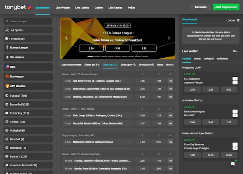
Task: Open +12 more bets for Melbourne Storm
Action: pyautogui.click(x=170, y=142)
